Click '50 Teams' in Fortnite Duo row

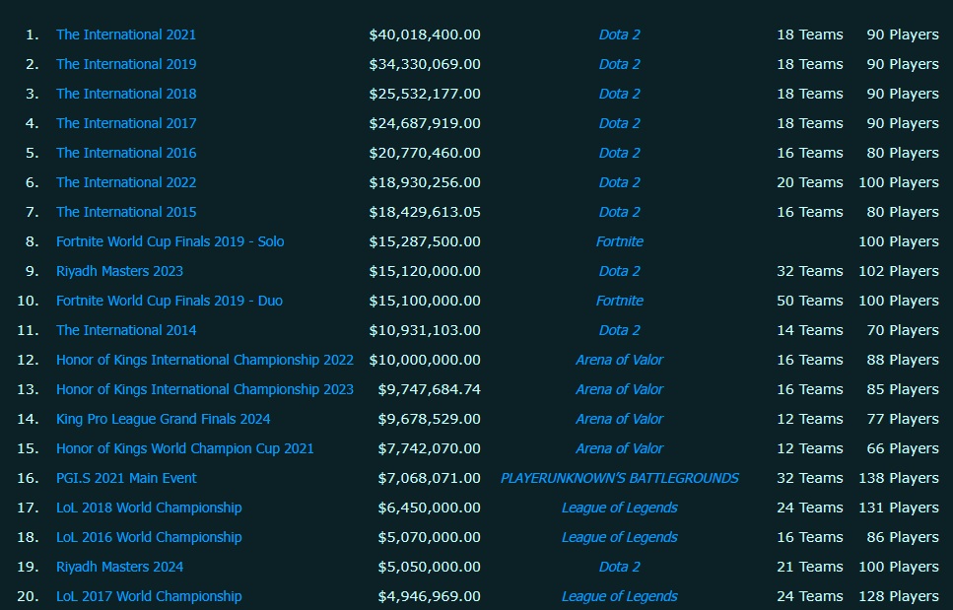(809, 301)
